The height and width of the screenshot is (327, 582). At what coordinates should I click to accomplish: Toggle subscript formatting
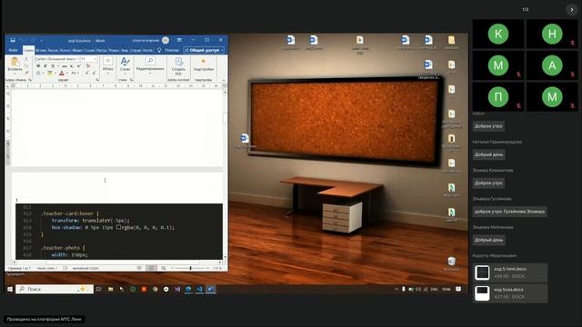[x=71, y=66]
